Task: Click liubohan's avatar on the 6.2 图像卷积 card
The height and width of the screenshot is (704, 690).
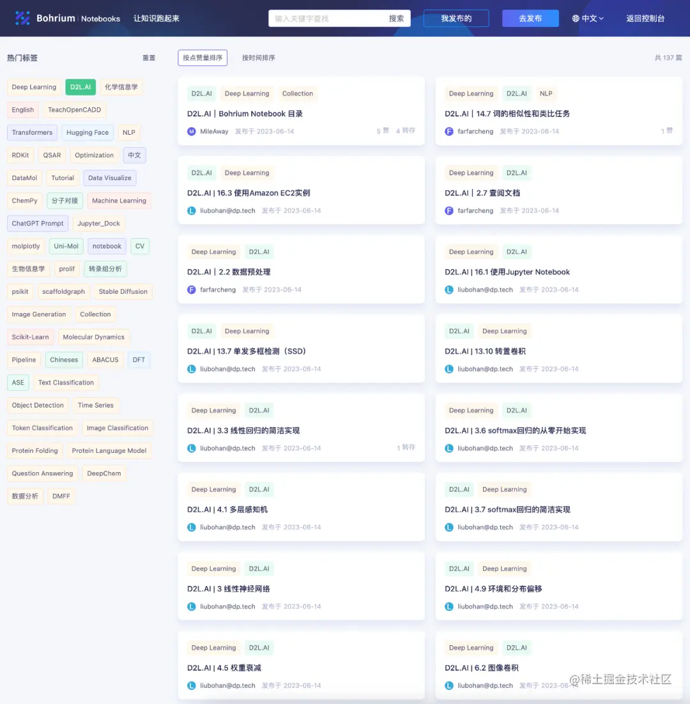Action: coord(451,685)
